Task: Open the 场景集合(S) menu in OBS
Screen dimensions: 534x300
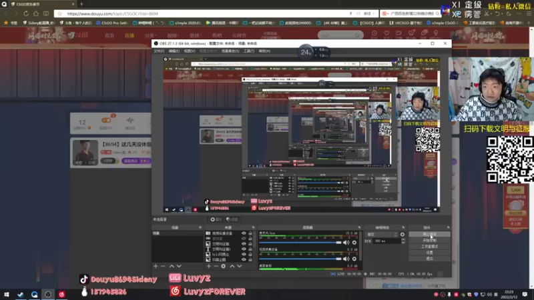Action: 230,51
